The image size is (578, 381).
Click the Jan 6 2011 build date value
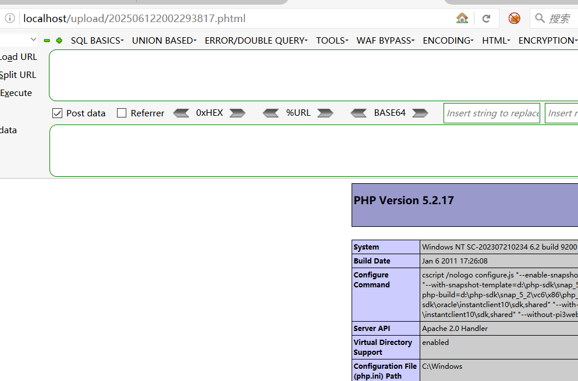[x=455, y=261]
